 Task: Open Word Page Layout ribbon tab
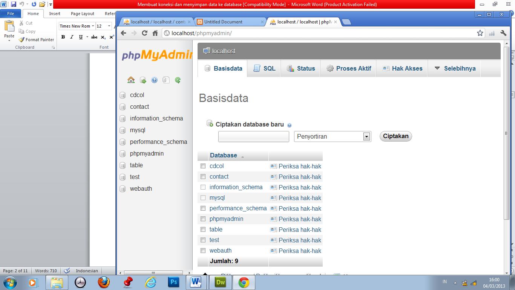83,14
